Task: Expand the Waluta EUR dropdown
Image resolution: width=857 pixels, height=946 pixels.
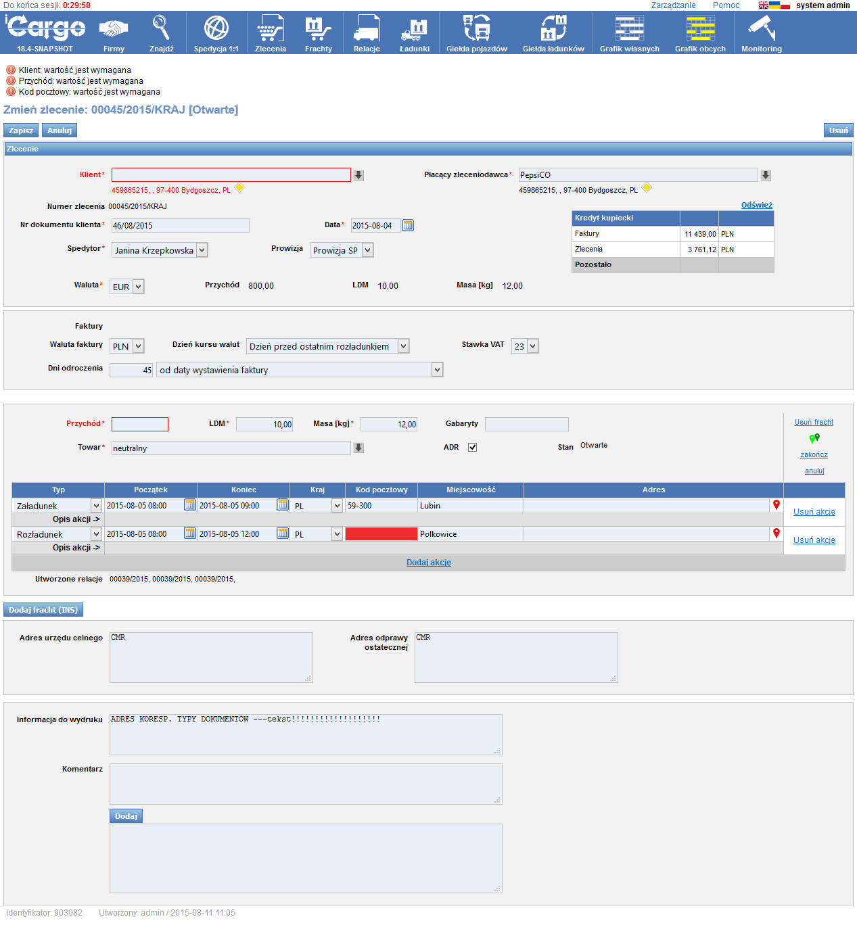Action: [138, 287]
